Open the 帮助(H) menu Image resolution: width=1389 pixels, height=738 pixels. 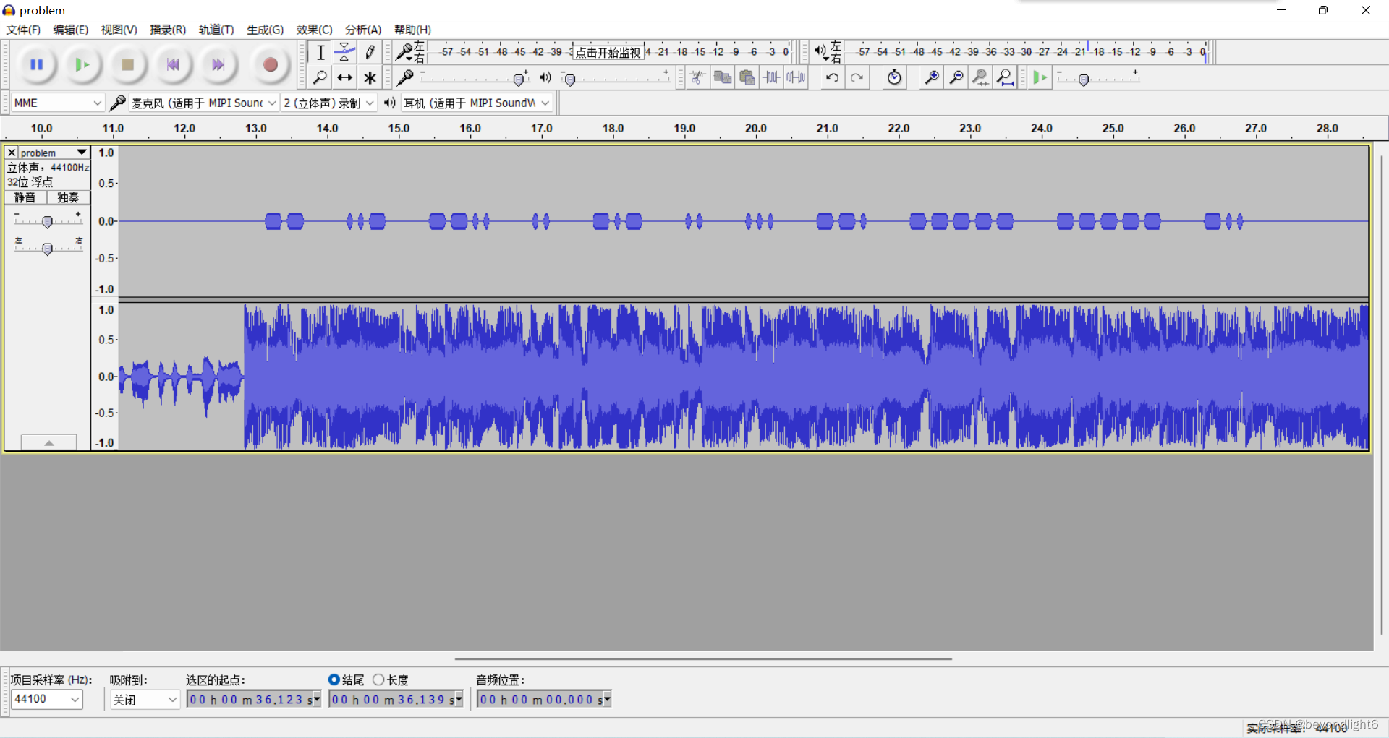click(x=412, y=30)
